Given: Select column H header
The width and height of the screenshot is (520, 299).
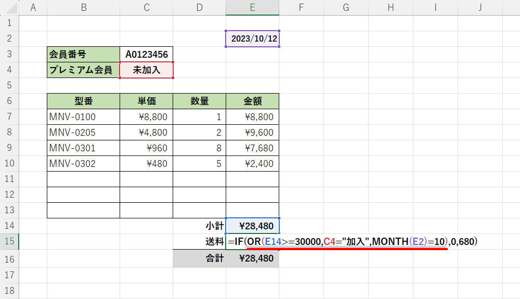Looking at the screenshot, I should [391, 7].
